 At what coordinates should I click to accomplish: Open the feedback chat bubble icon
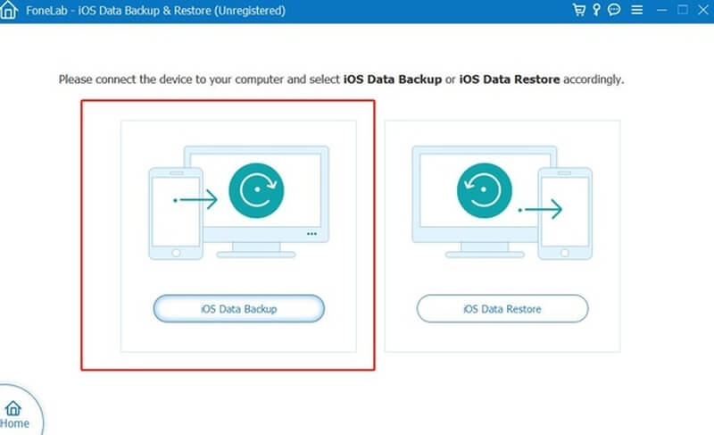pyautogui.click(x=614, y=10)
